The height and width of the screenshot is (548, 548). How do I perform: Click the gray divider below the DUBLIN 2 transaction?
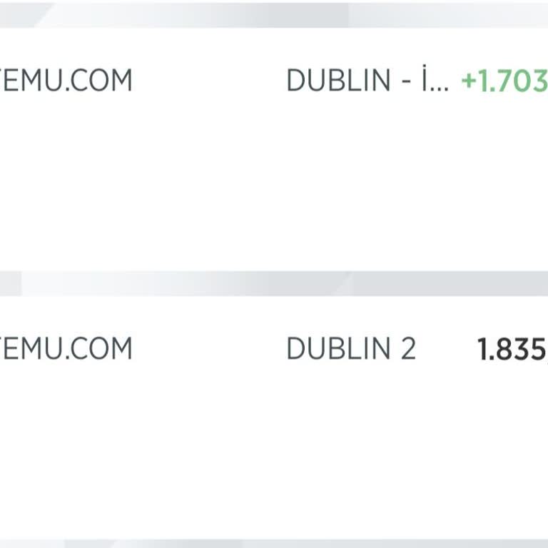[x=274, y=544]
